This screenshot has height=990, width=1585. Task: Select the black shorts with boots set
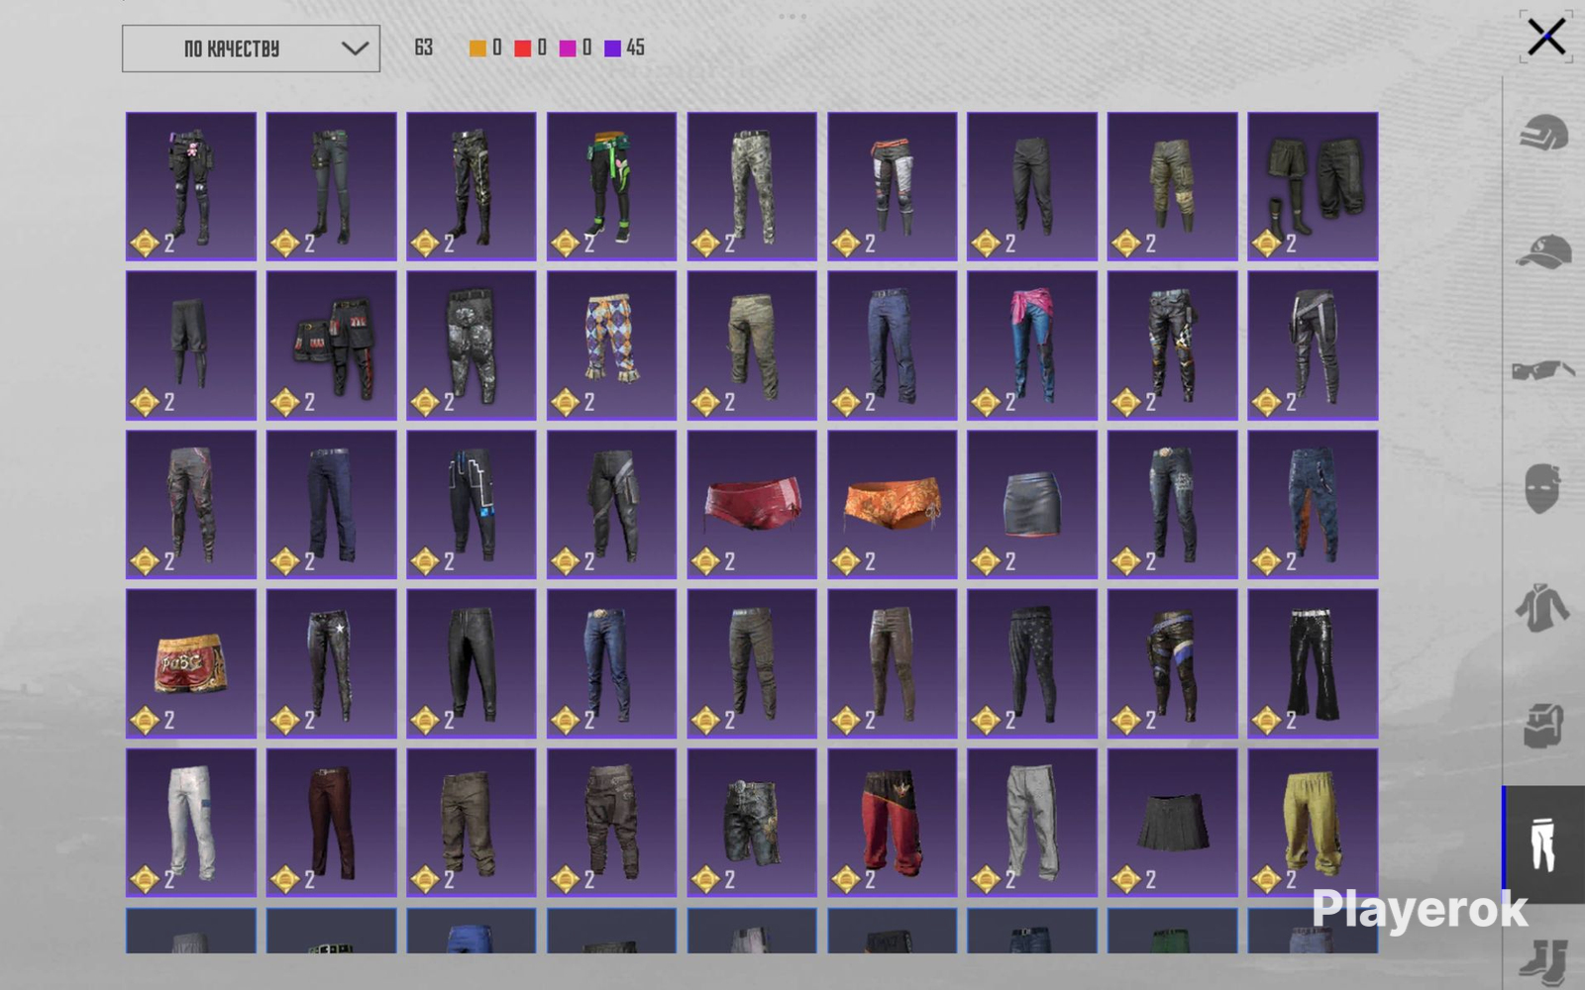click(1313, 186)
